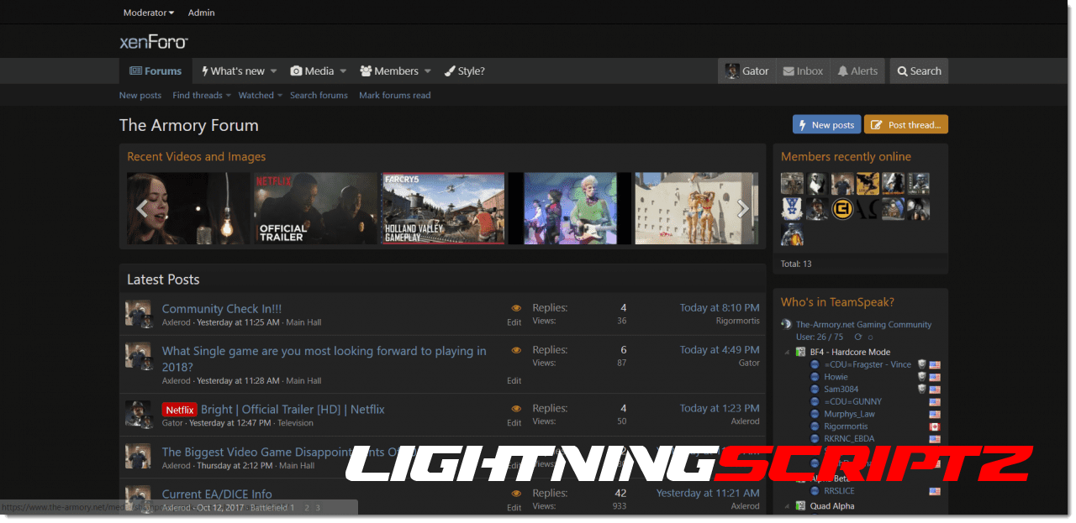The height and width of the screenshot is (523, 1076).
Task: Click the TeamSpeak server icon beside The-Armory.net
Action: point(786,325)
